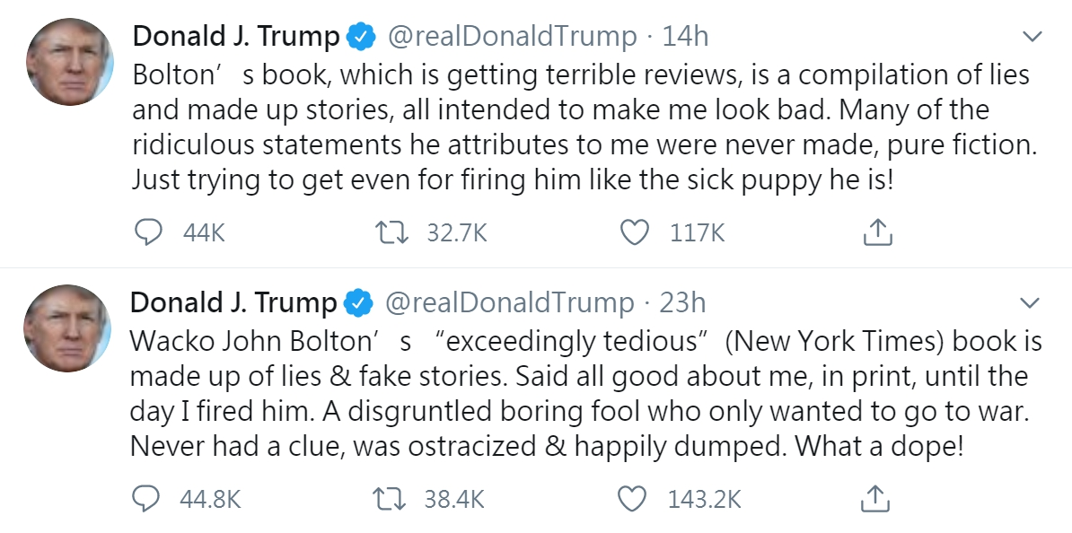The height and width of the screenshot is (533, 1072).
Task: Share the 23h tweet via share icon
Action: (x=875, y=498)
